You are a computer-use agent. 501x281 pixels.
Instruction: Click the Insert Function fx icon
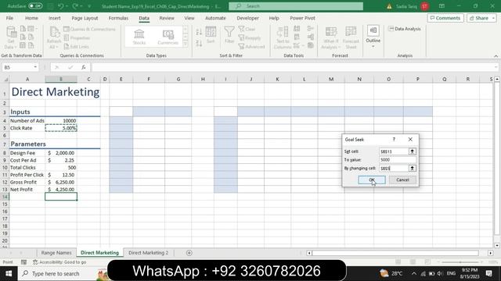point(84,67)
